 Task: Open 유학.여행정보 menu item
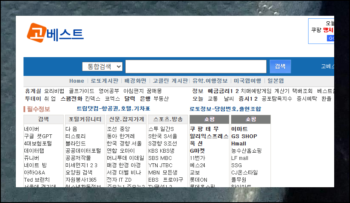pos(210,81)
